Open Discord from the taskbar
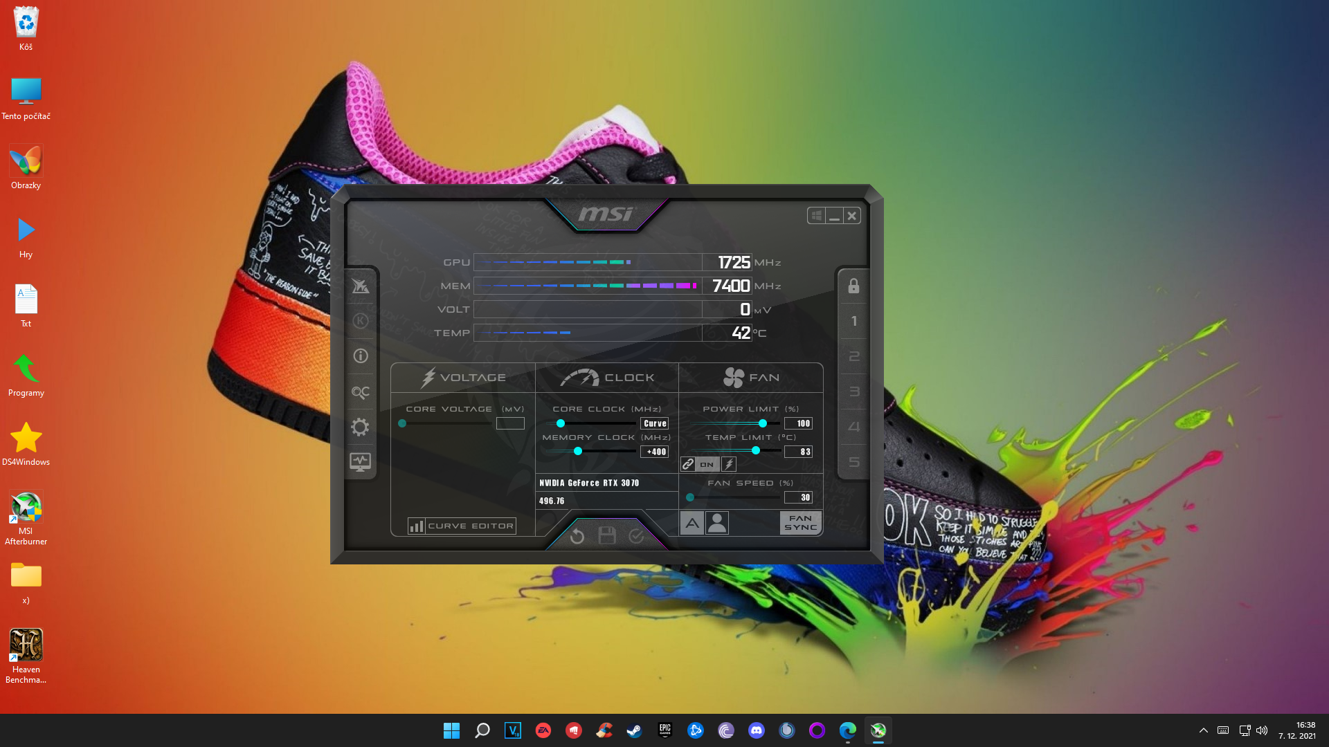1329x747 pixels. (x=756, y=730)
